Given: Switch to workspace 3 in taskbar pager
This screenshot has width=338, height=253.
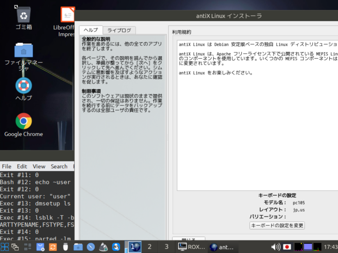Looking at the screenshot, I should point(166,247).
